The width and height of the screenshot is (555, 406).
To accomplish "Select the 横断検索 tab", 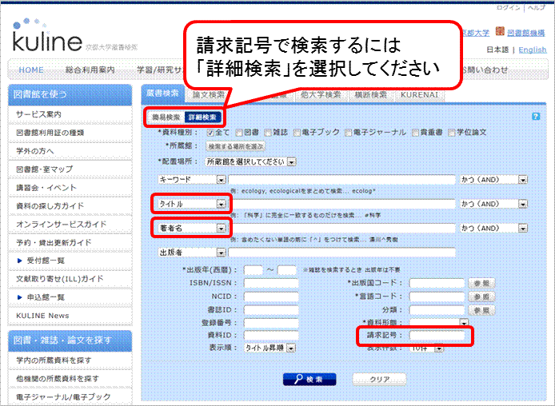I will (x=370, y=95).
